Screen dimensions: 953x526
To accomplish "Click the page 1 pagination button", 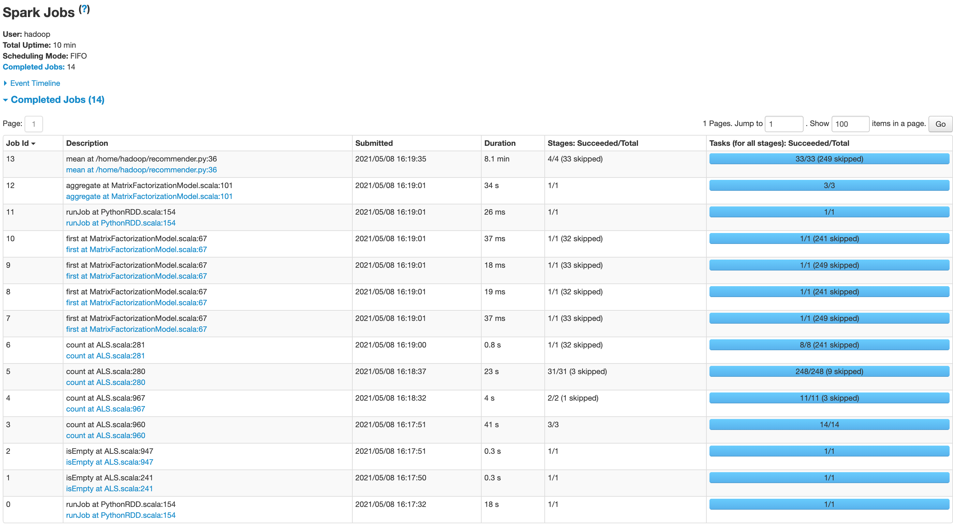I will [34, 124].
